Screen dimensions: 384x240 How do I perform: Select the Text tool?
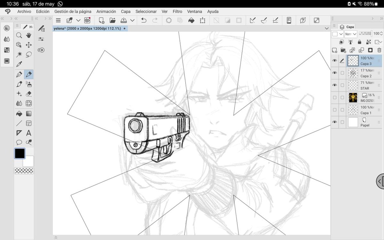click(29, 133)
